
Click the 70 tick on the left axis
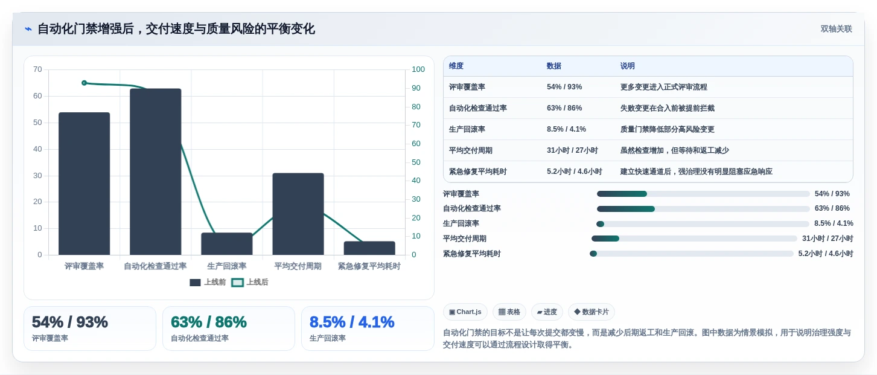point(37,69)
